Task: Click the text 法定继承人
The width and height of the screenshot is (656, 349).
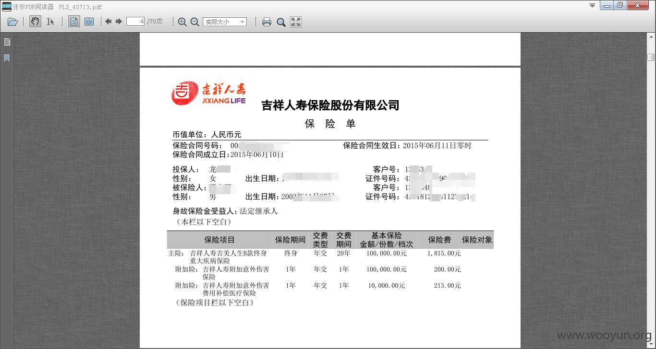Action: [x=259, y=211]
